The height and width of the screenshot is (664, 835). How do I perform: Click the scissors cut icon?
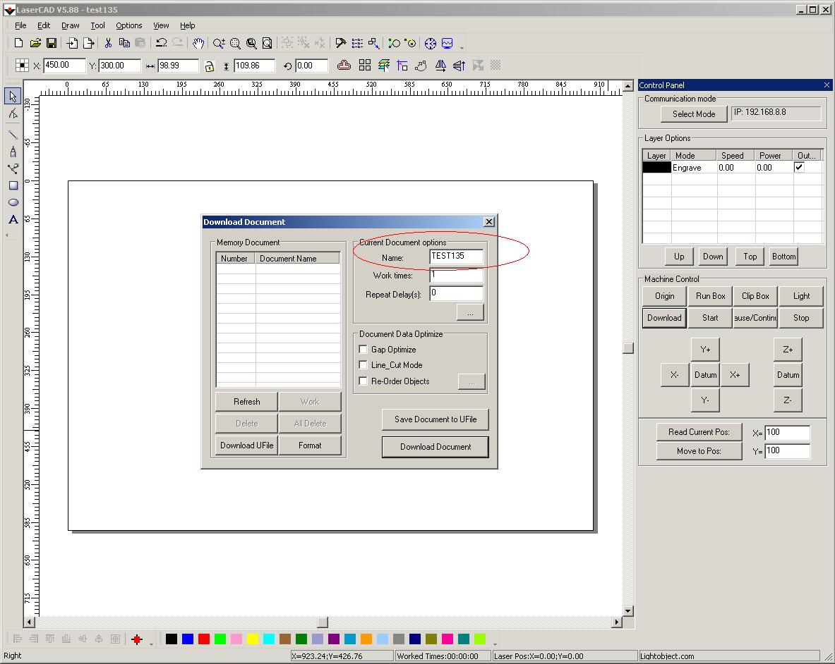pyautogui.click(x=108, y=43)
